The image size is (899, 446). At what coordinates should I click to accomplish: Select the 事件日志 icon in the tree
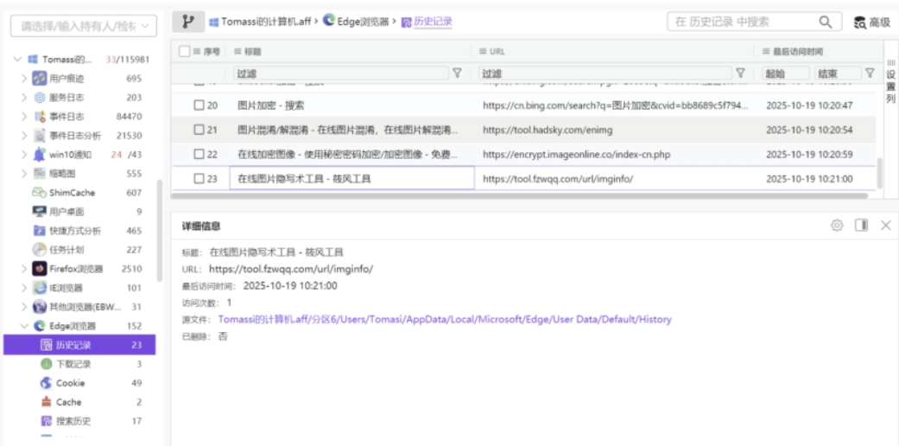point(39,117)
